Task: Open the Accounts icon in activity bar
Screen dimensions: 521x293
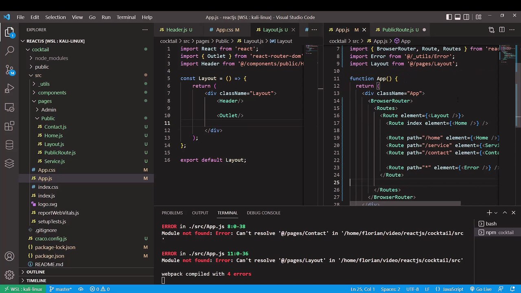Action: coord(9,257)
